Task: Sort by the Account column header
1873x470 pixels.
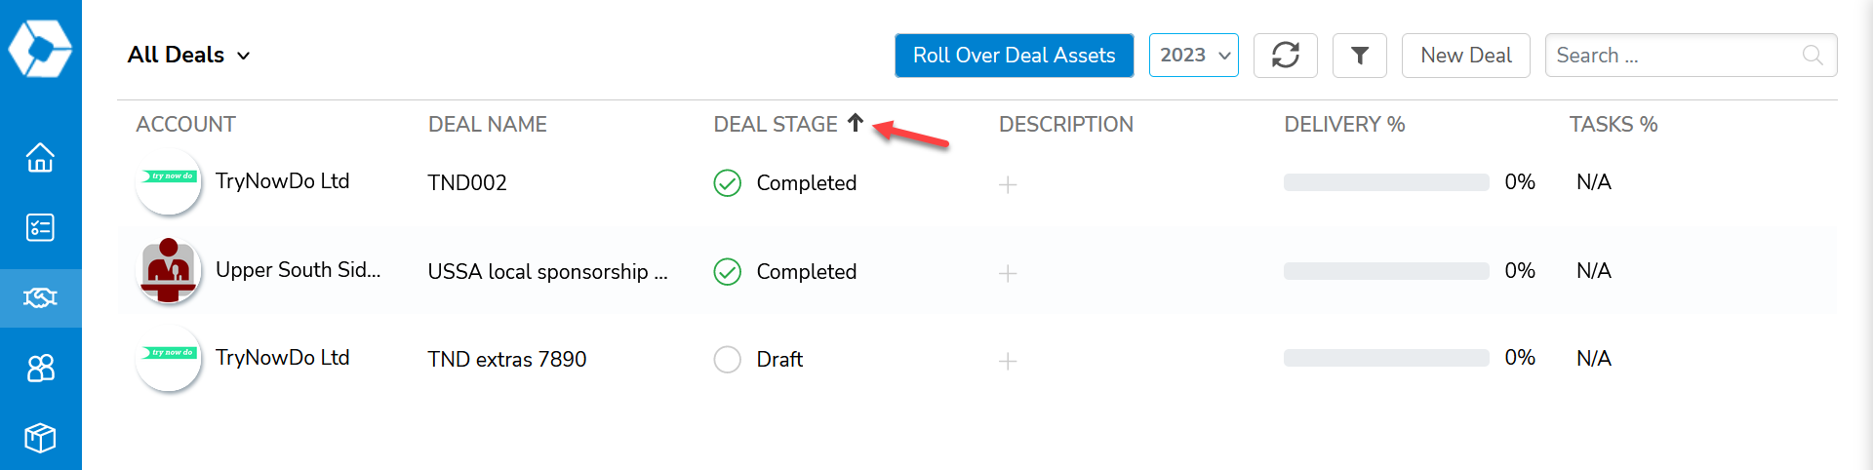Action: [x=185, y=125]
